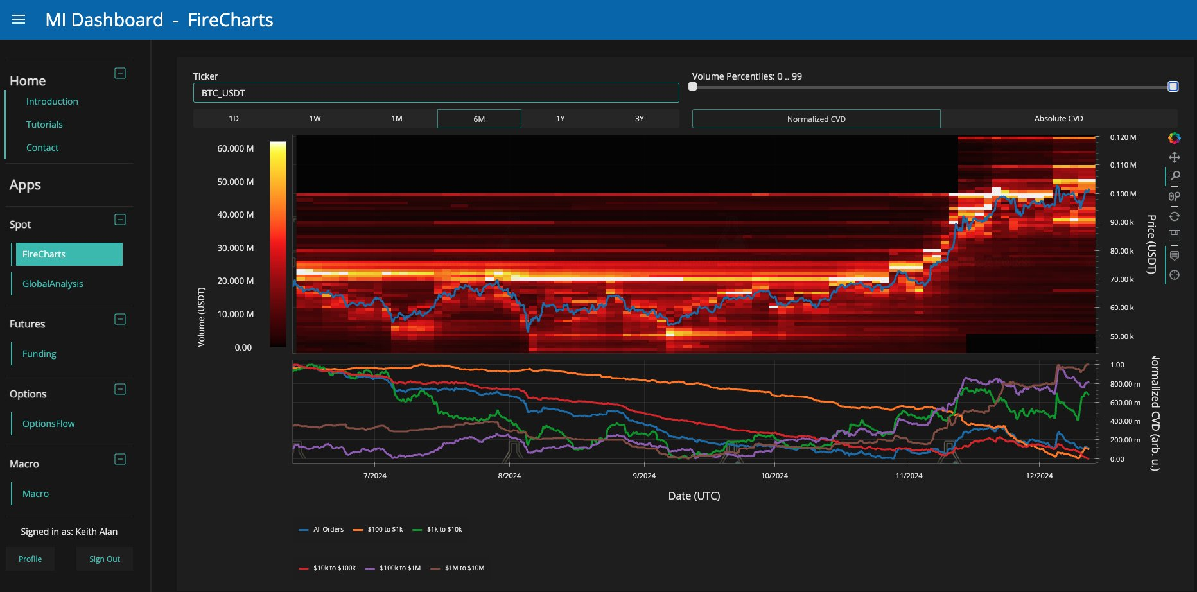Screen dimensions: 1197x592
Task: Open the OptionsFlow page
Action: pyautogui.click(x=49, y=424)
